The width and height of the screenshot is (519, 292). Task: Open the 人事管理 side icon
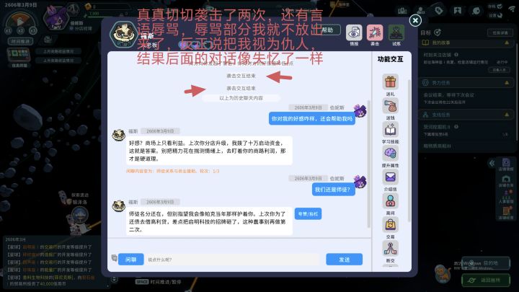506,197
